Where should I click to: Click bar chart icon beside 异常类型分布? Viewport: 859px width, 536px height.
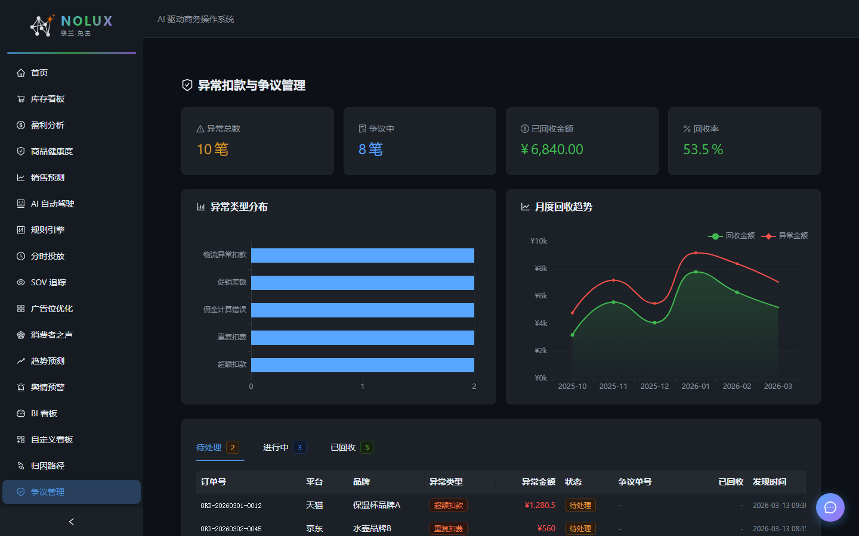tap(201, 207)
